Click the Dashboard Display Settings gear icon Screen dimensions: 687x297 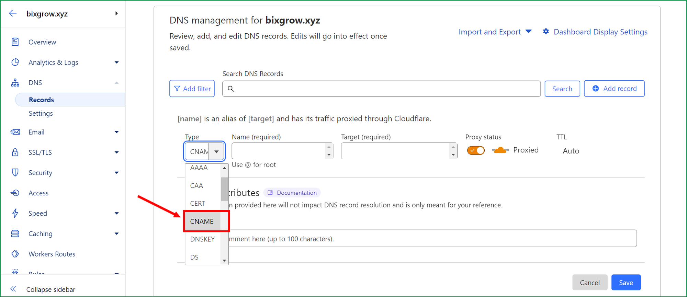(x=546, y=32)
